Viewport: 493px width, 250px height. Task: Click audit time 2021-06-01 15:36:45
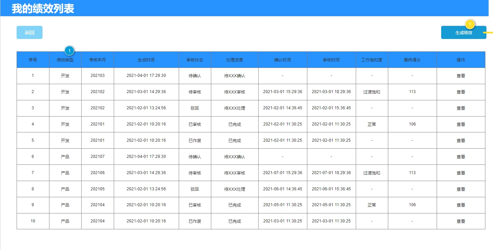point(331,189)
